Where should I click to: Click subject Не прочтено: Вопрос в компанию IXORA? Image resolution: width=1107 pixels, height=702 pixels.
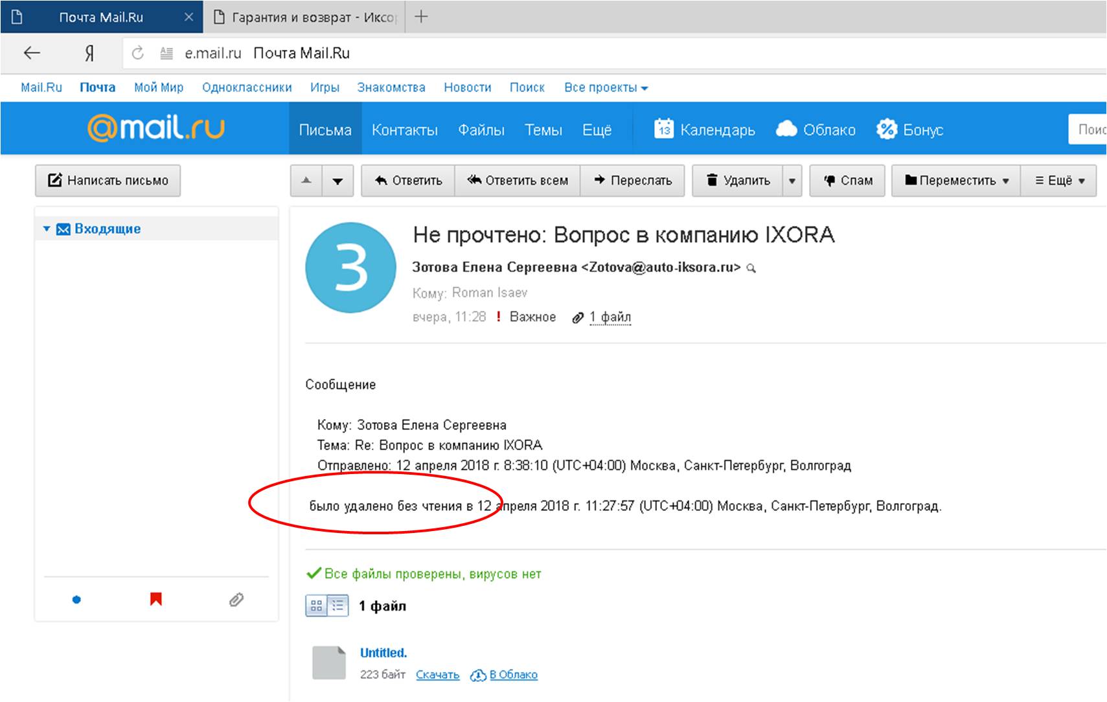pos(624,234)
